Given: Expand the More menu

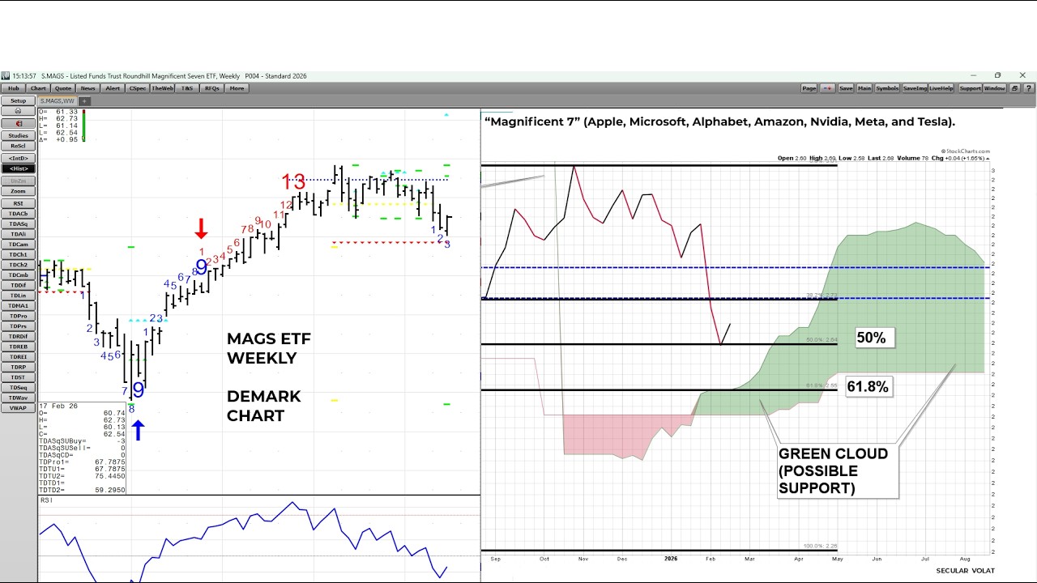Looking at the screenshot, I should click(x=237, y=88).
